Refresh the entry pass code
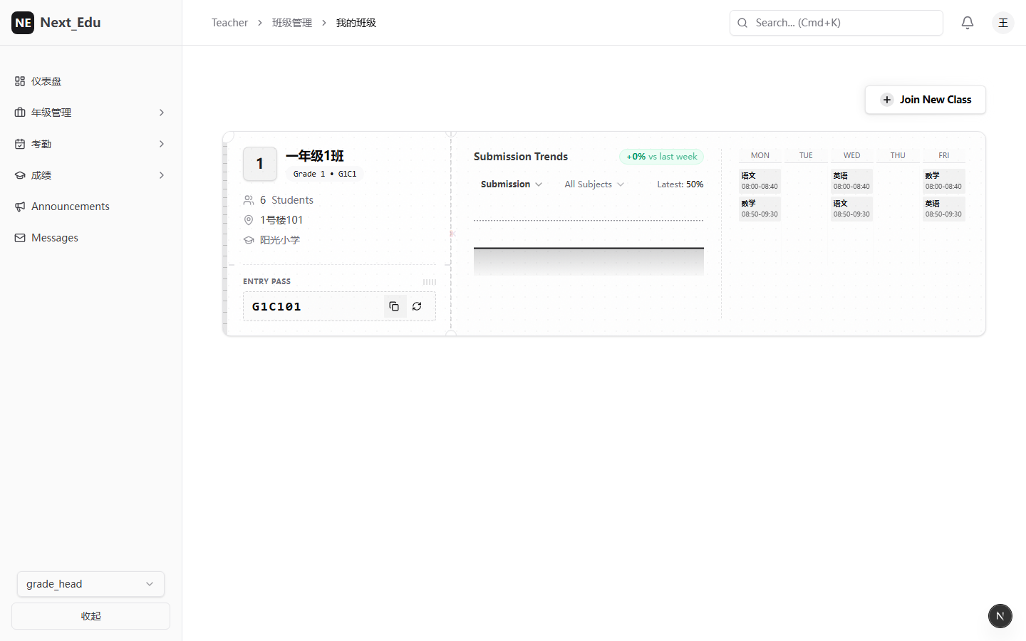 (x=417, y=306)
